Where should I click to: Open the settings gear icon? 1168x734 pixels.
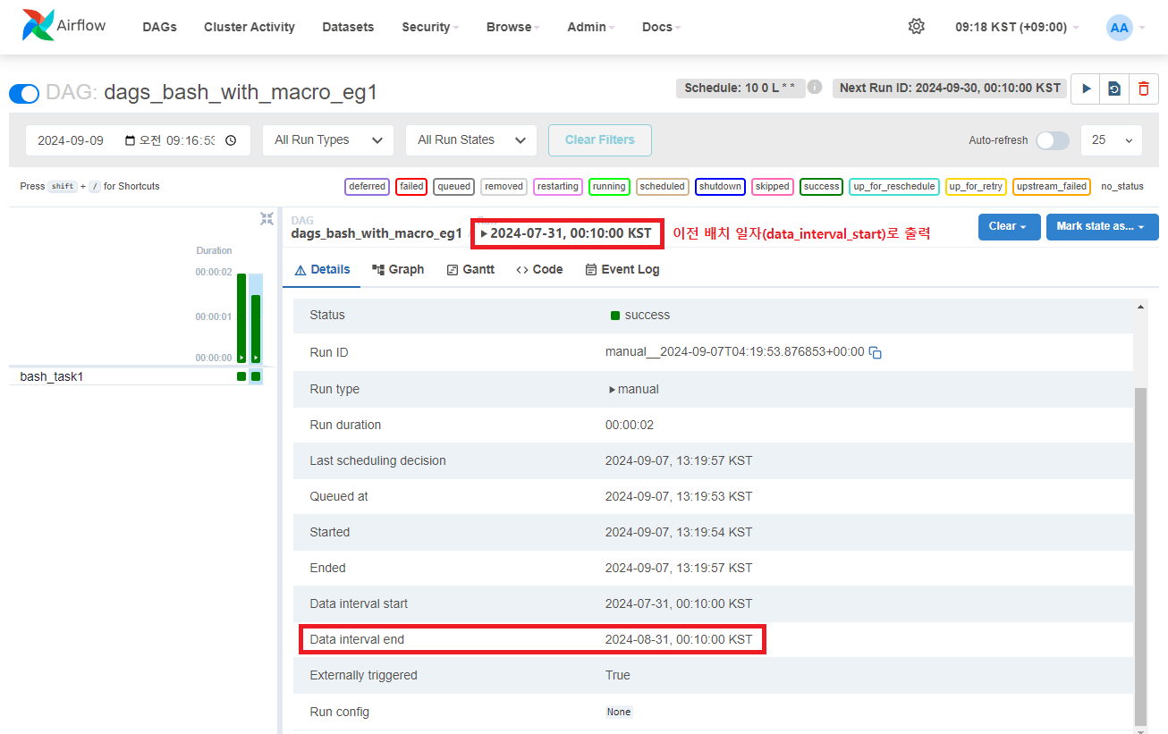tap(916, 27)
